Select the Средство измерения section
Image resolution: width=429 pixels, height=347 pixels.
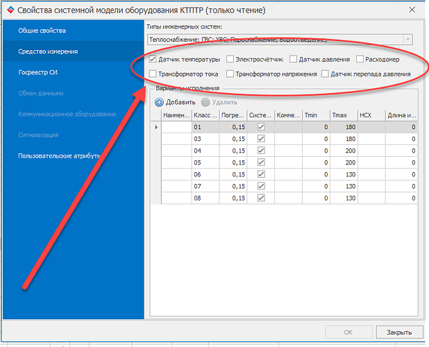pos(48,51)
